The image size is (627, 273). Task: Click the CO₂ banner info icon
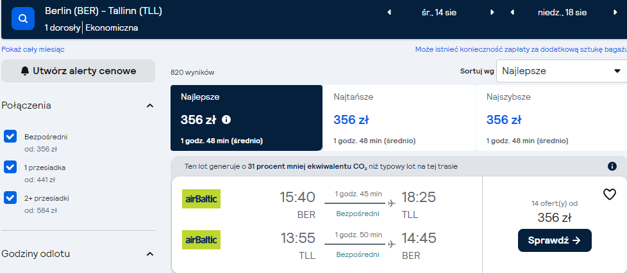coord(612,166)
